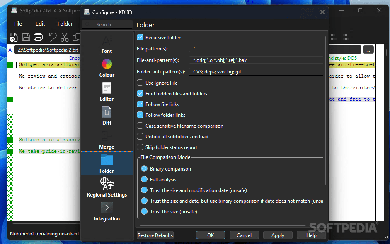Apply the configuration changes

coord(278,235)
